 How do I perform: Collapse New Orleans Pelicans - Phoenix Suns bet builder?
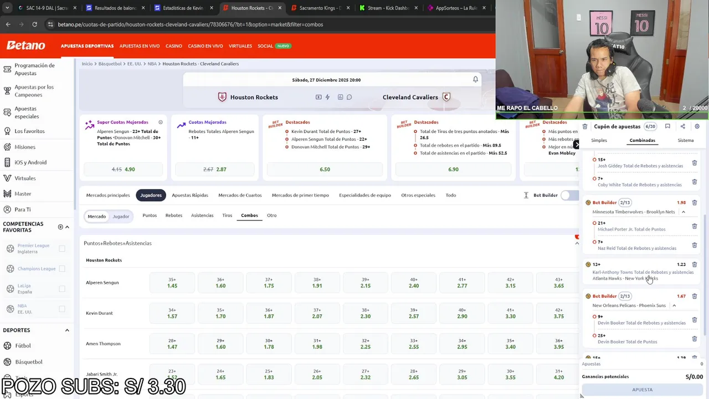click(x=674, y=305)
